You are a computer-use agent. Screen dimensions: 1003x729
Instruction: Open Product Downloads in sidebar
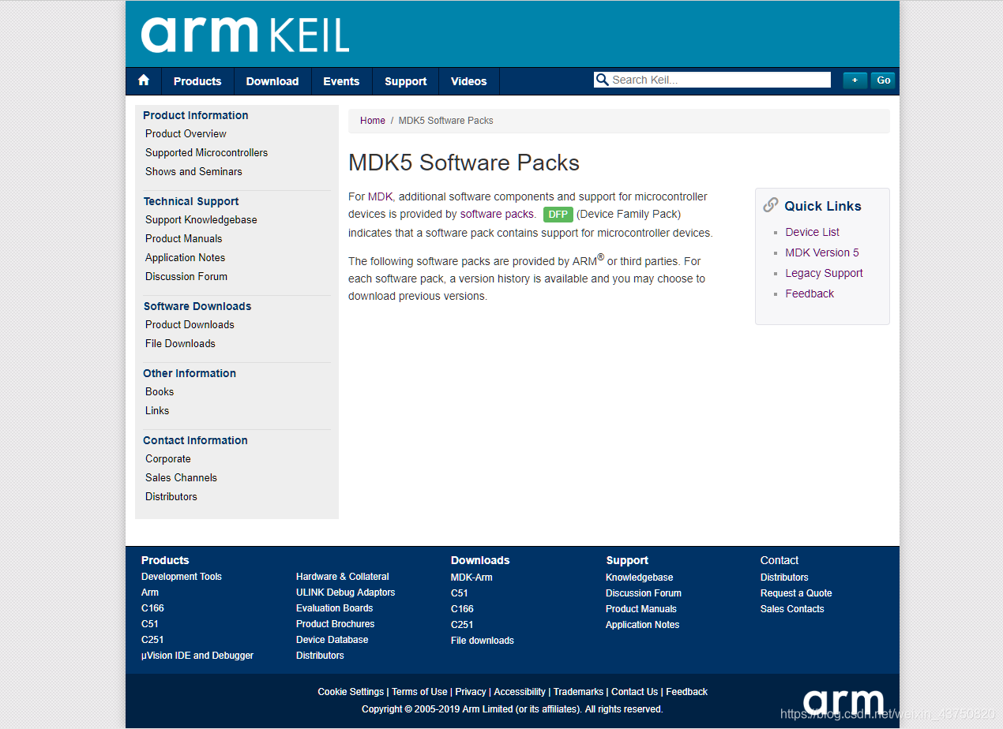tap(190, 324)
